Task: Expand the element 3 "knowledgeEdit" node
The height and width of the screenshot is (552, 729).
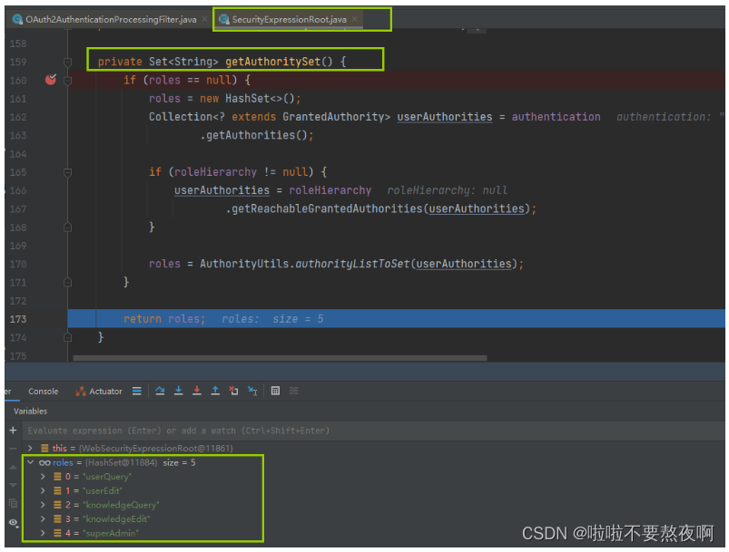Action: pyautogui.click(x=43, y=519)
